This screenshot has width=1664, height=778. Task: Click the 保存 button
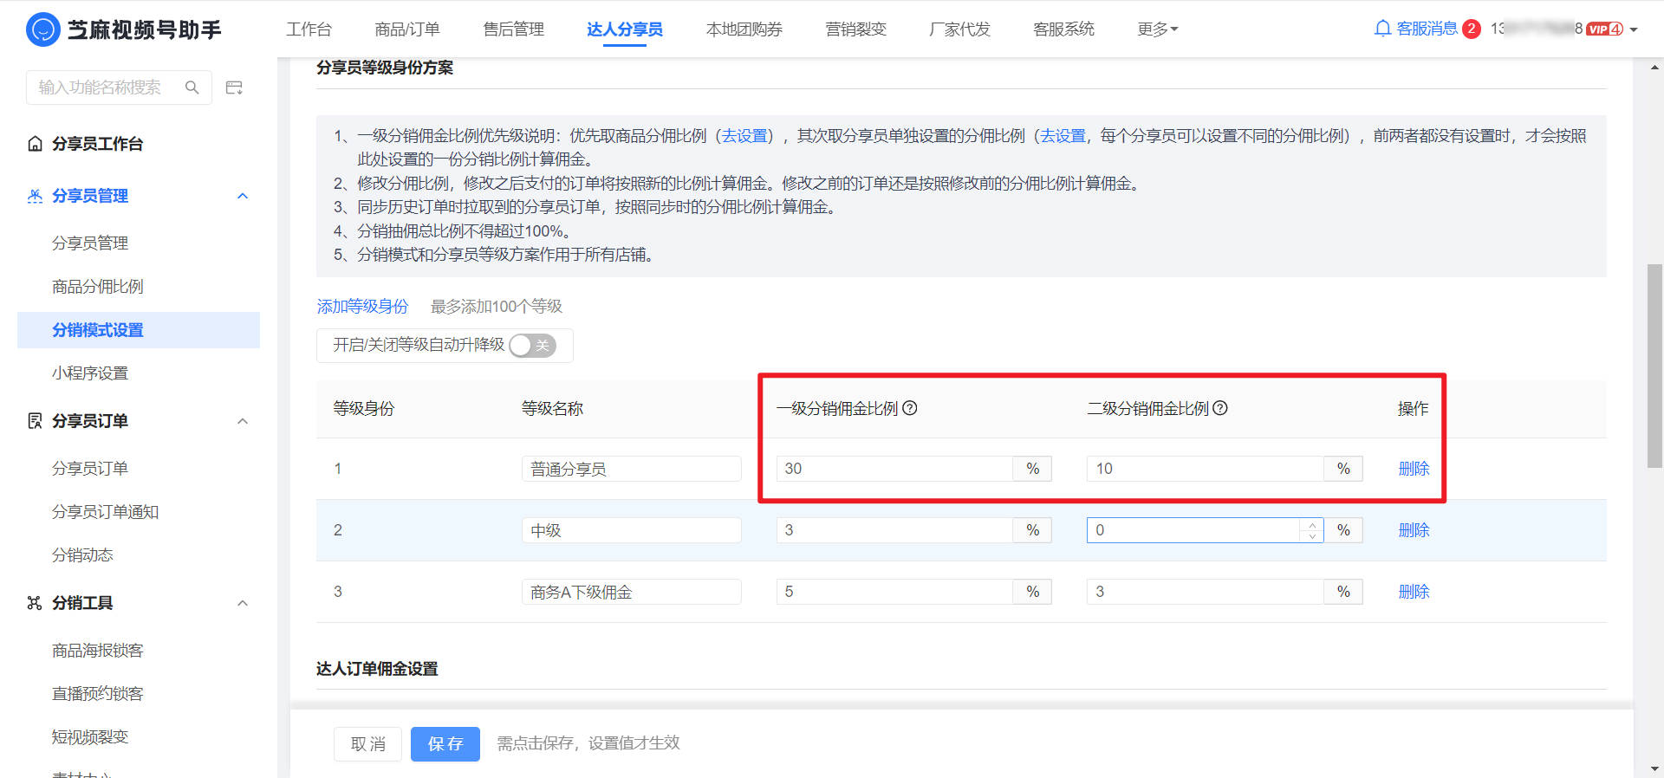tap(445, 744)
